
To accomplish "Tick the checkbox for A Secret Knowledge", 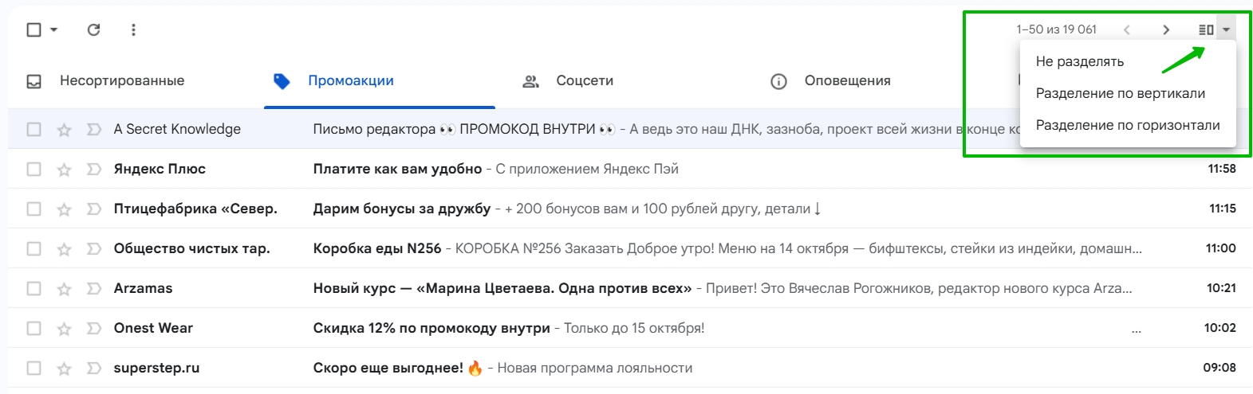I will click(x=33, y=129).
